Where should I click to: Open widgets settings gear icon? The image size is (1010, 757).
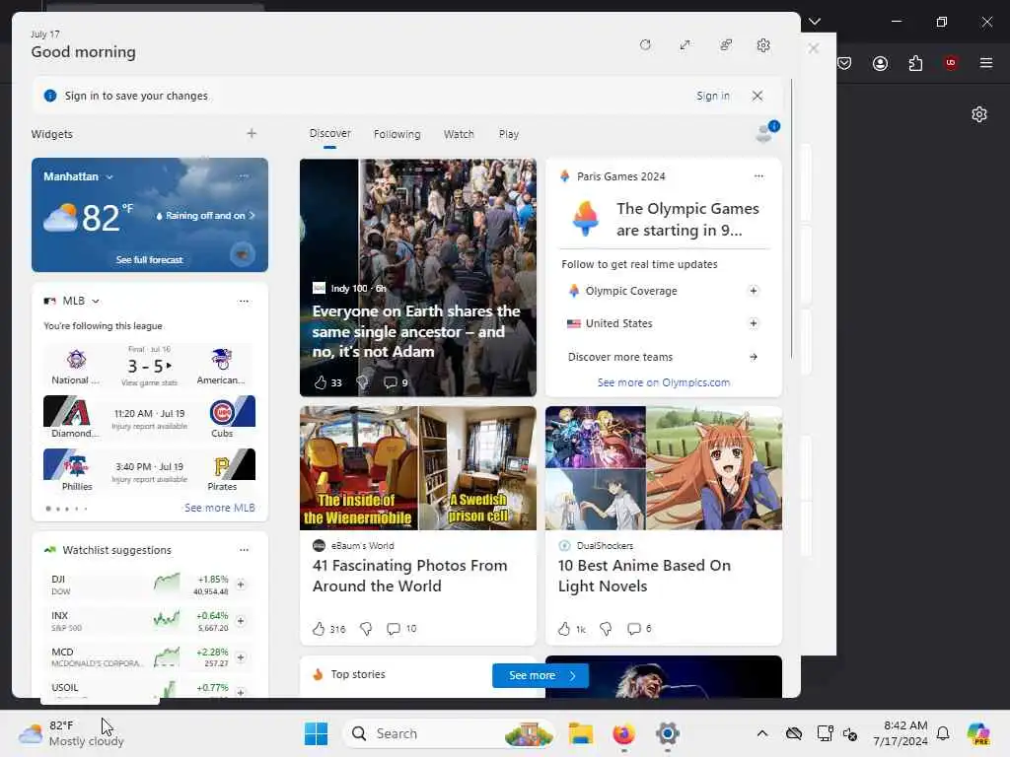(x=763, y=45)
